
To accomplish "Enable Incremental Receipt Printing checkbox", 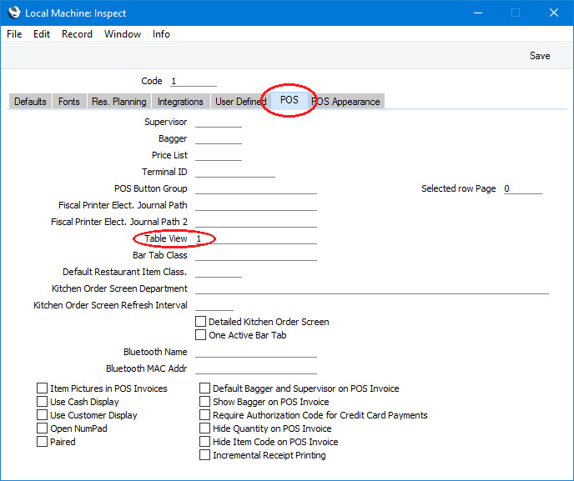I will click(204, 455).
